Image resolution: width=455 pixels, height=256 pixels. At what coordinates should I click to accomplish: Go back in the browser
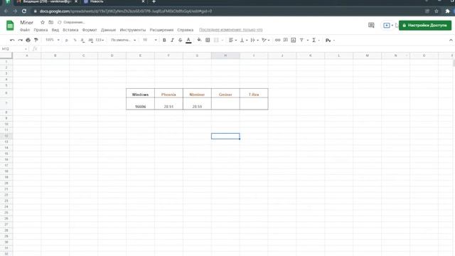click(6, 11)
